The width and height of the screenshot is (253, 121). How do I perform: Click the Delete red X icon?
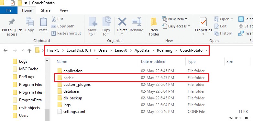click(122, 22)
